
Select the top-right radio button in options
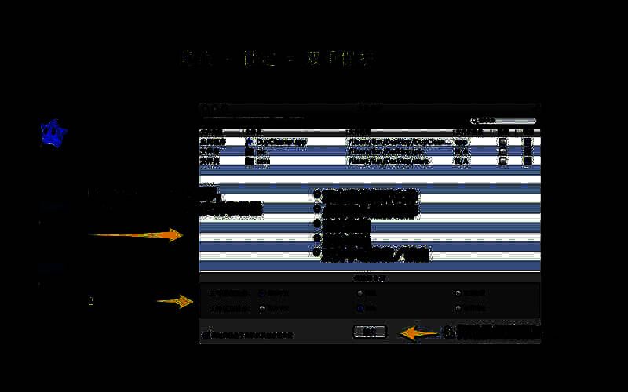click(458, 292)
